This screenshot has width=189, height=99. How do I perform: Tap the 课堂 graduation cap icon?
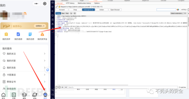point(24,95)
